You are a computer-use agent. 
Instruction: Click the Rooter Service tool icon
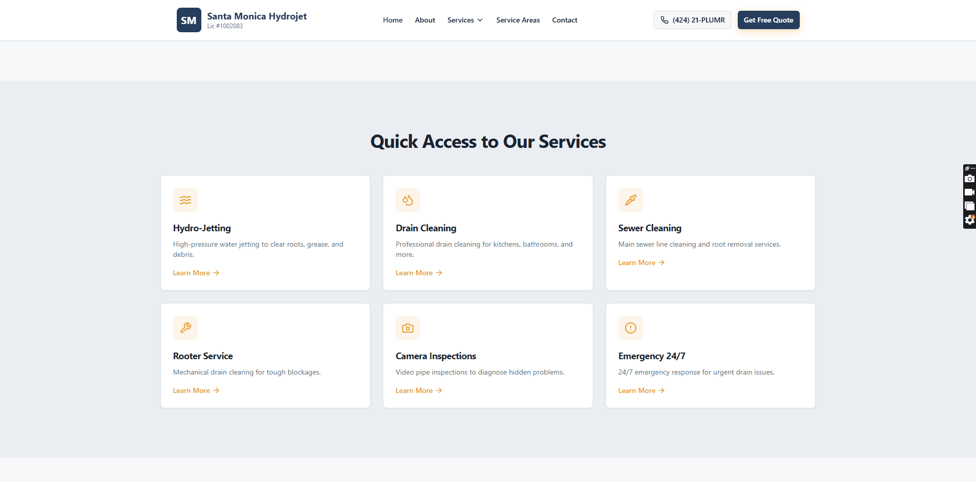[x=185, y=328]
